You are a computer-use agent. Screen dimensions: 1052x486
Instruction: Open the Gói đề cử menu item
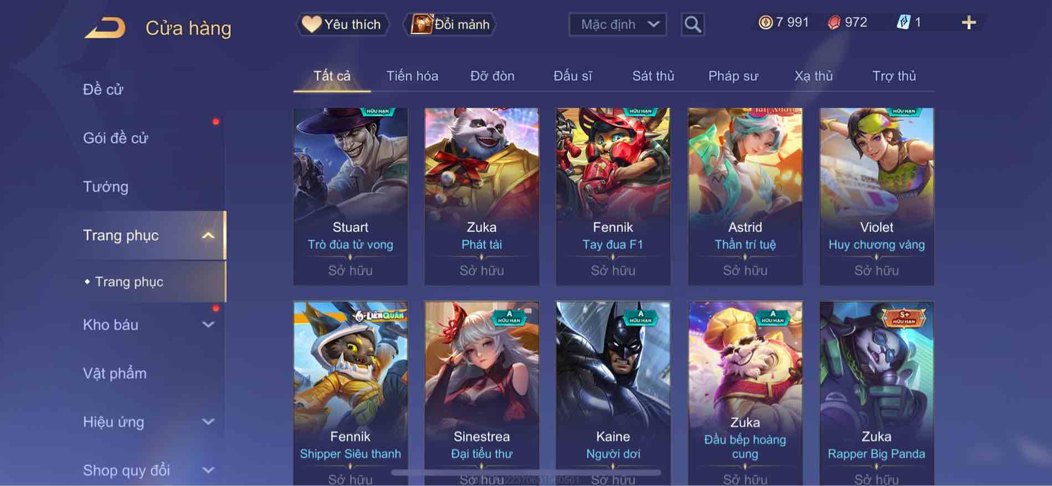[116, 138]
